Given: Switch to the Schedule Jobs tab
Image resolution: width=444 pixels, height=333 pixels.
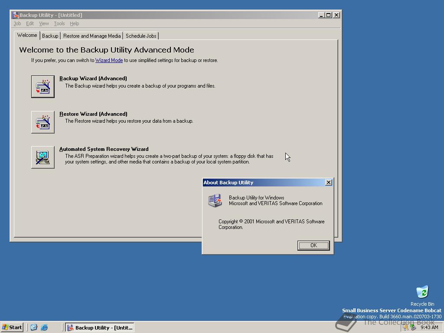Looking at the screenshot, I should click(x=141, y=36).
